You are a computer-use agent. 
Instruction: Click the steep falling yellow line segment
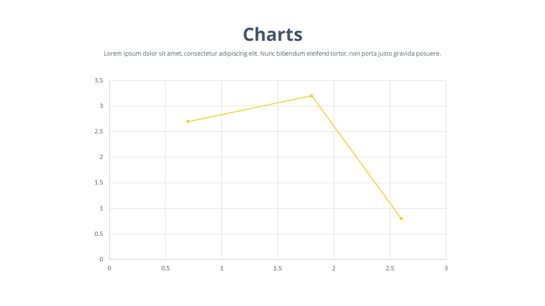(356, 157)
